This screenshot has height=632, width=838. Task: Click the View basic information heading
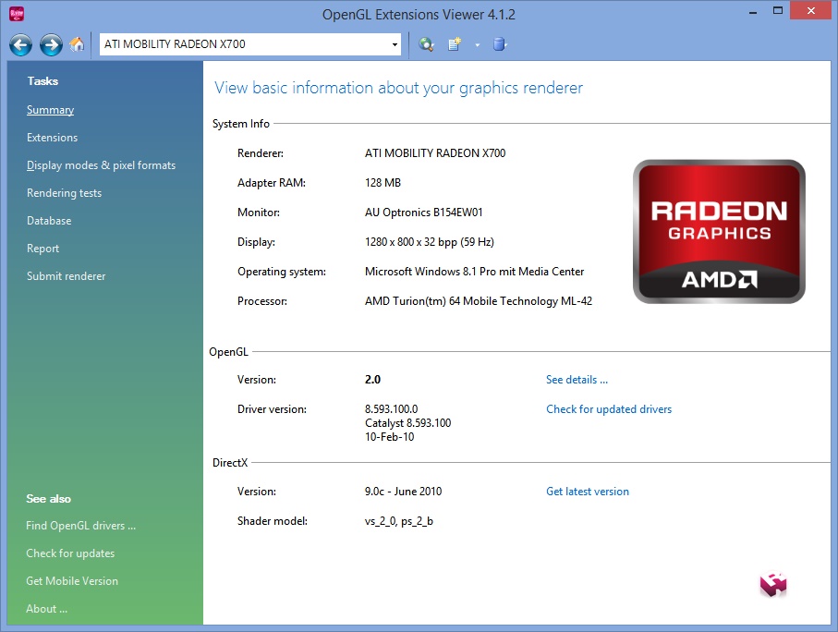point(398,88)
